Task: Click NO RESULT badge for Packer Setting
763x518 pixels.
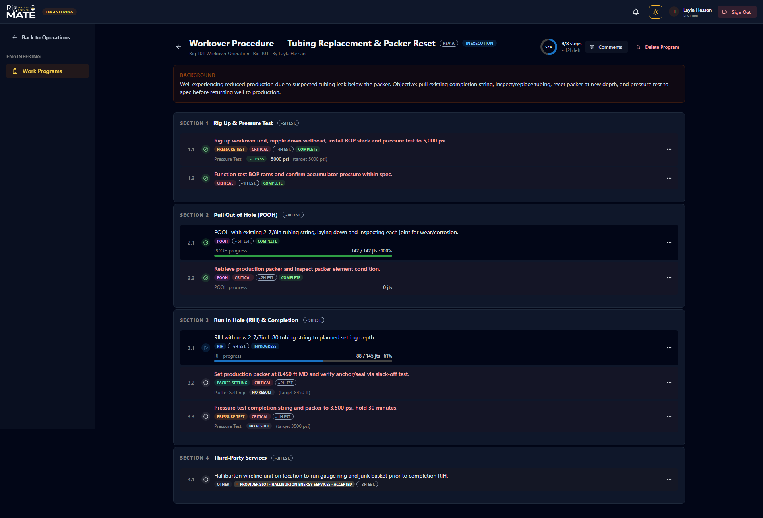Action: click(x=262, y=393)
